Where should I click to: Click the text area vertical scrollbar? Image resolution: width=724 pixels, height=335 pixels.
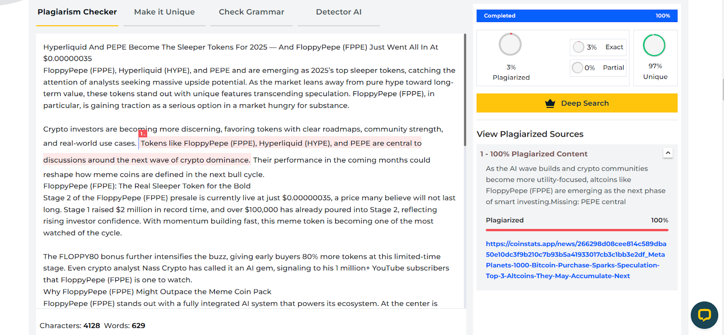point(465,90)
